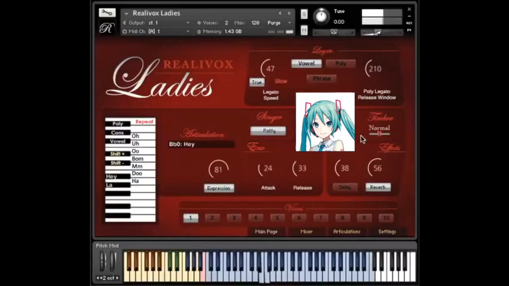
Task: Select voice 6 button
Action: pyautogui.click(x=299, y=218)
